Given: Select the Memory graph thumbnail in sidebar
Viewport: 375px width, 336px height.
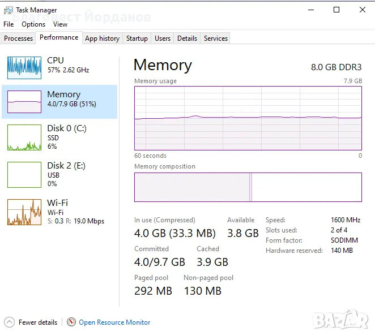Looking at the screenshot, I should [x=24, y=102].
